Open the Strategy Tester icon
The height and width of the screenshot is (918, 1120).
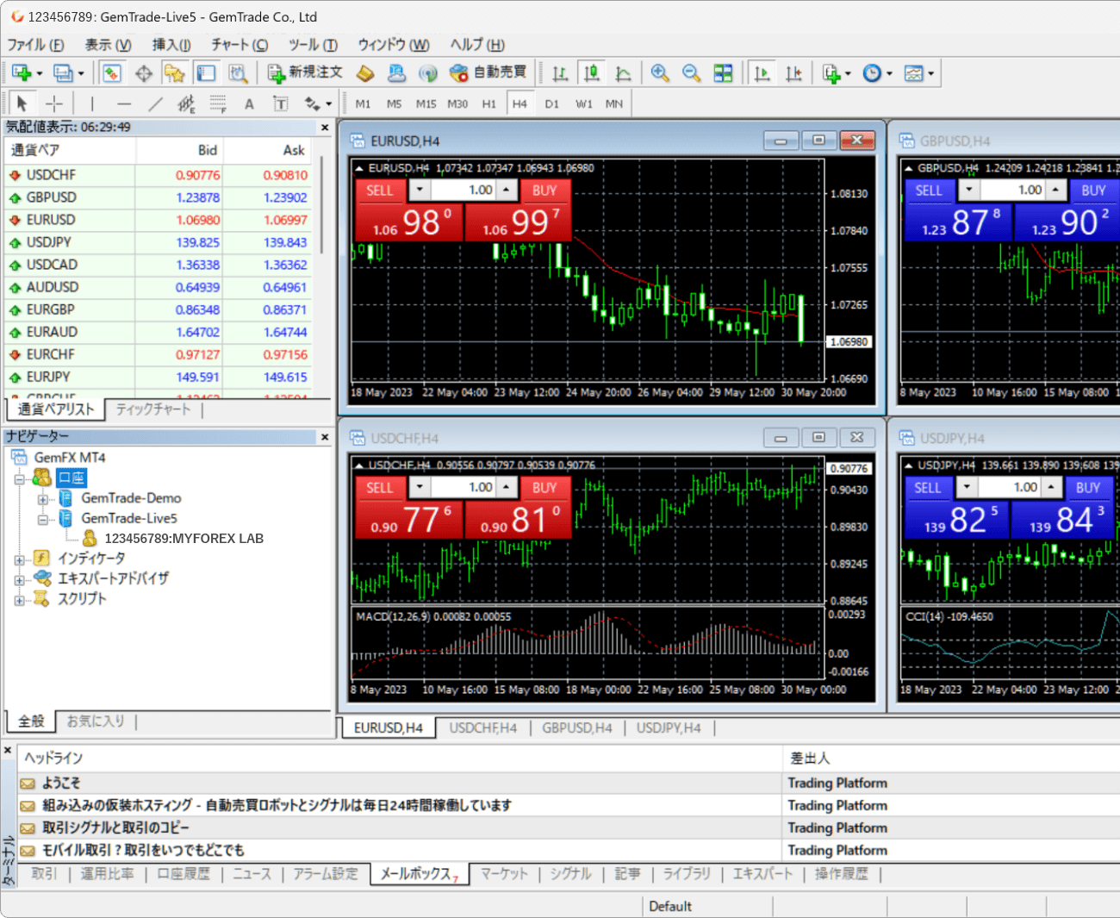238,73
